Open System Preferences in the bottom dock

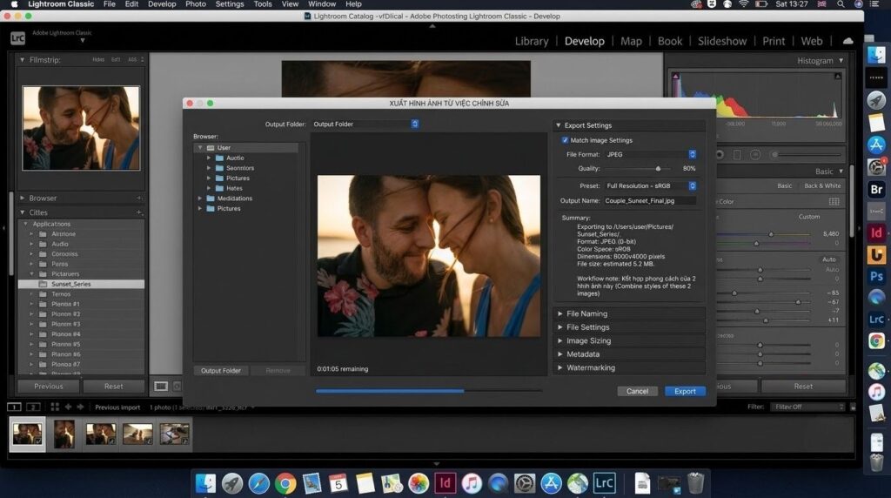(x=525, y=483)
